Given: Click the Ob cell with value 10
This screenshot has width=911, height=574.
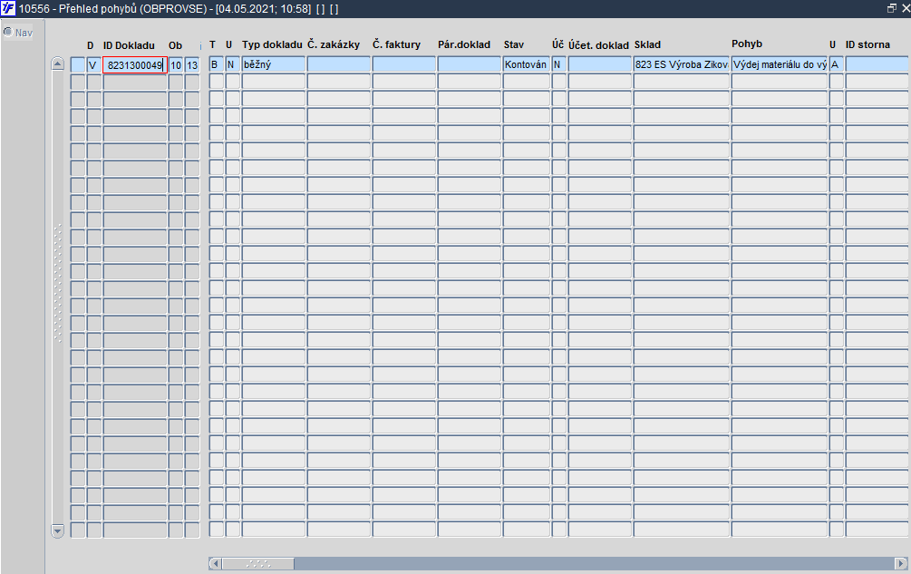Looking at the screenshot, I should [x=176, y=65].
